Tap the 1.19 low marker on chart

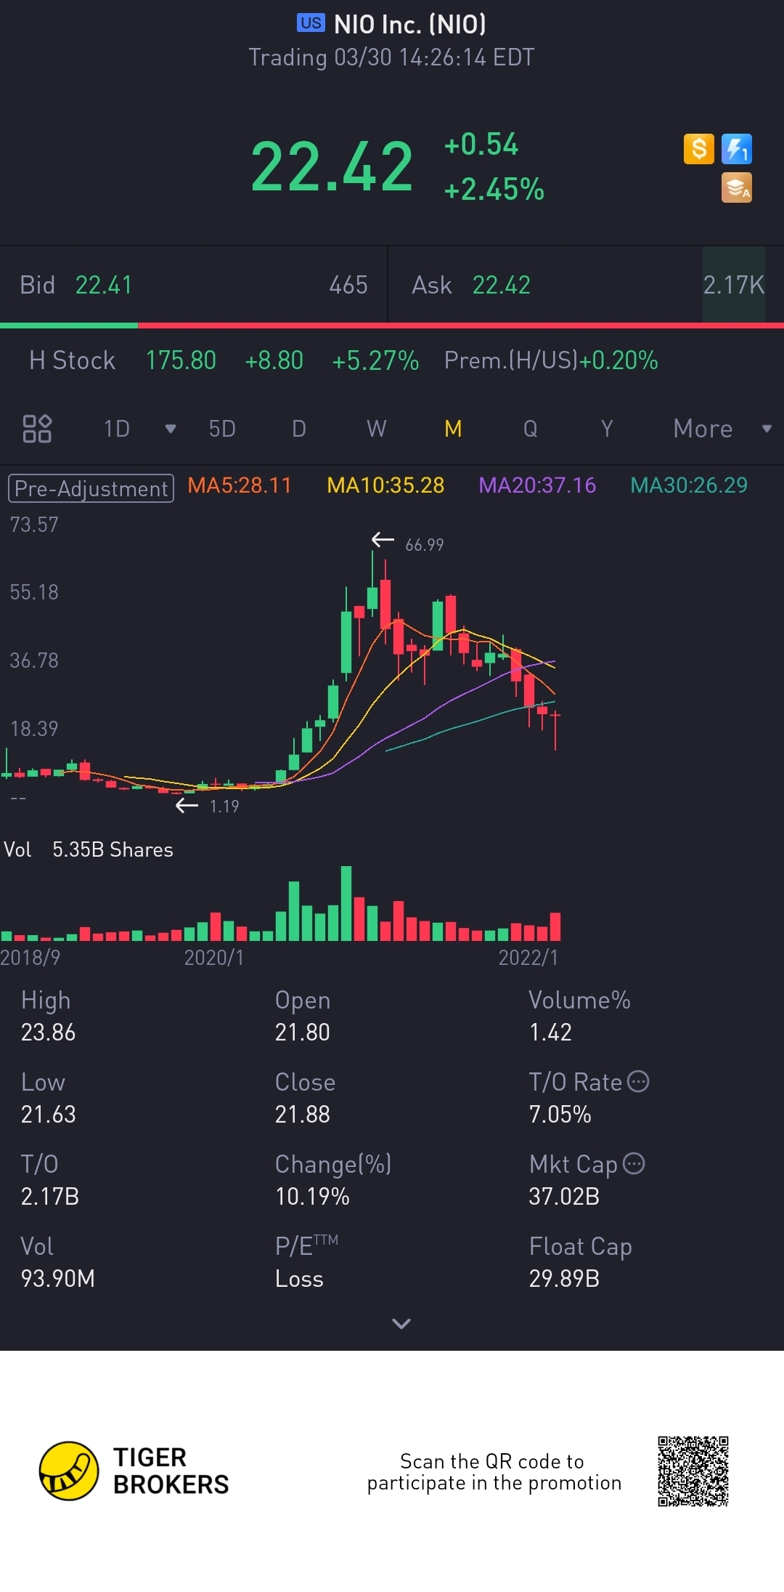224,806
